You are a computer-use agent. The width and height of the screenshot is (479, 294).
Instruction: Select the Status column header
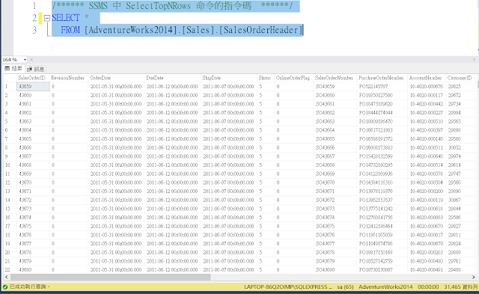(x=266, y=78)
